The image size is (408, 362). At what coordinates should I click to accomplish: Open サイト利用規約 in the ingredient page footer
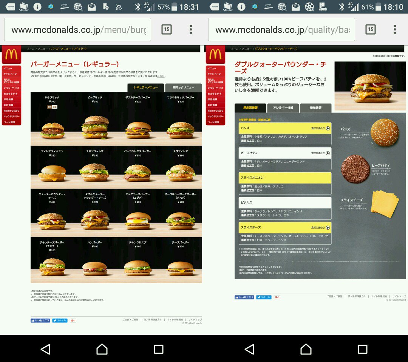tap(379, 296)
